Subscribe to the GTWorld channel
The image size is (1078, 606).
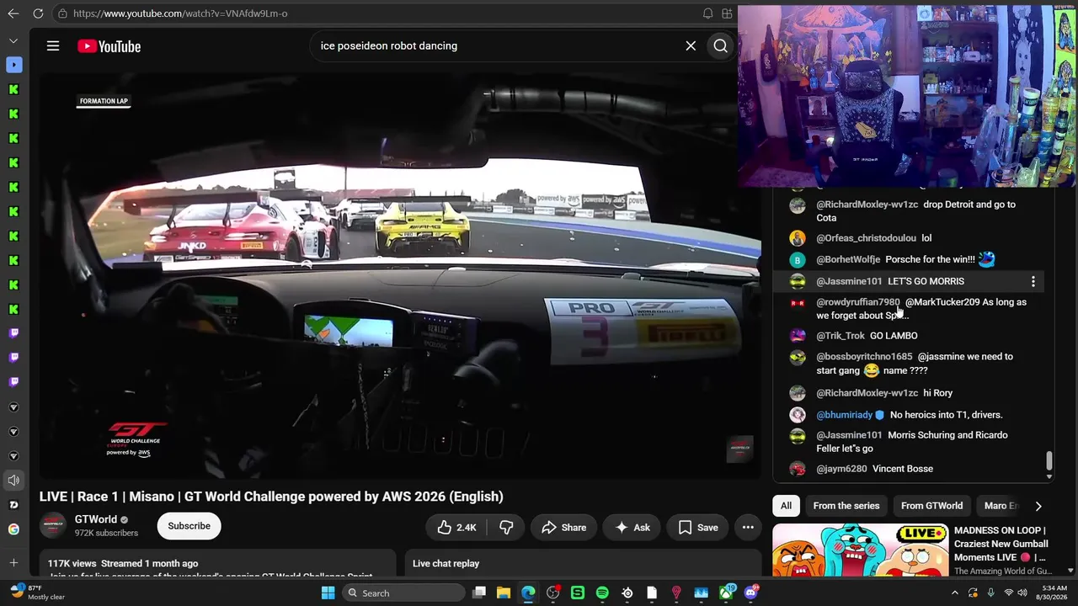point(189,526)
